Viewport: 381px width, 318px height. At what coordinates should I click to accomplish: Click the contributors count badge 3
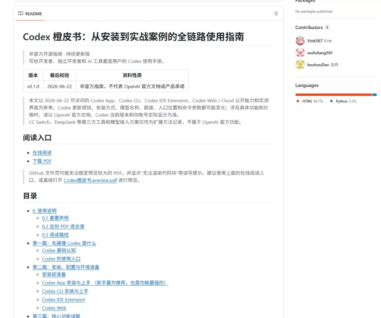pyautogui.click(x=327, y=28)
